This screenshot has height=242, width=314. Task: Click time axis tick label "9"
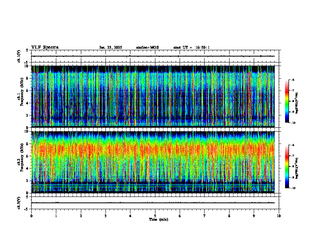(x=254, y=216)
